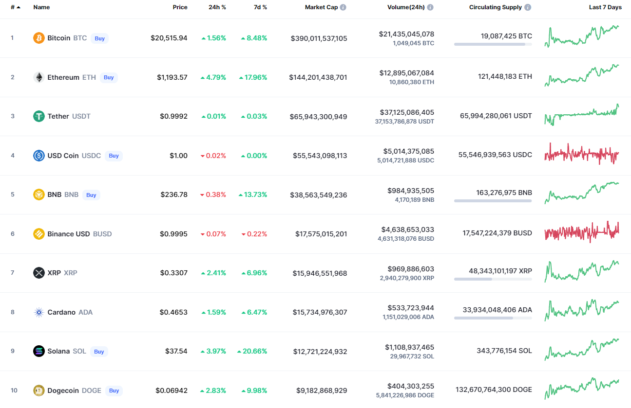Click the Ethereum diamond logo icon

coord(39,77)
